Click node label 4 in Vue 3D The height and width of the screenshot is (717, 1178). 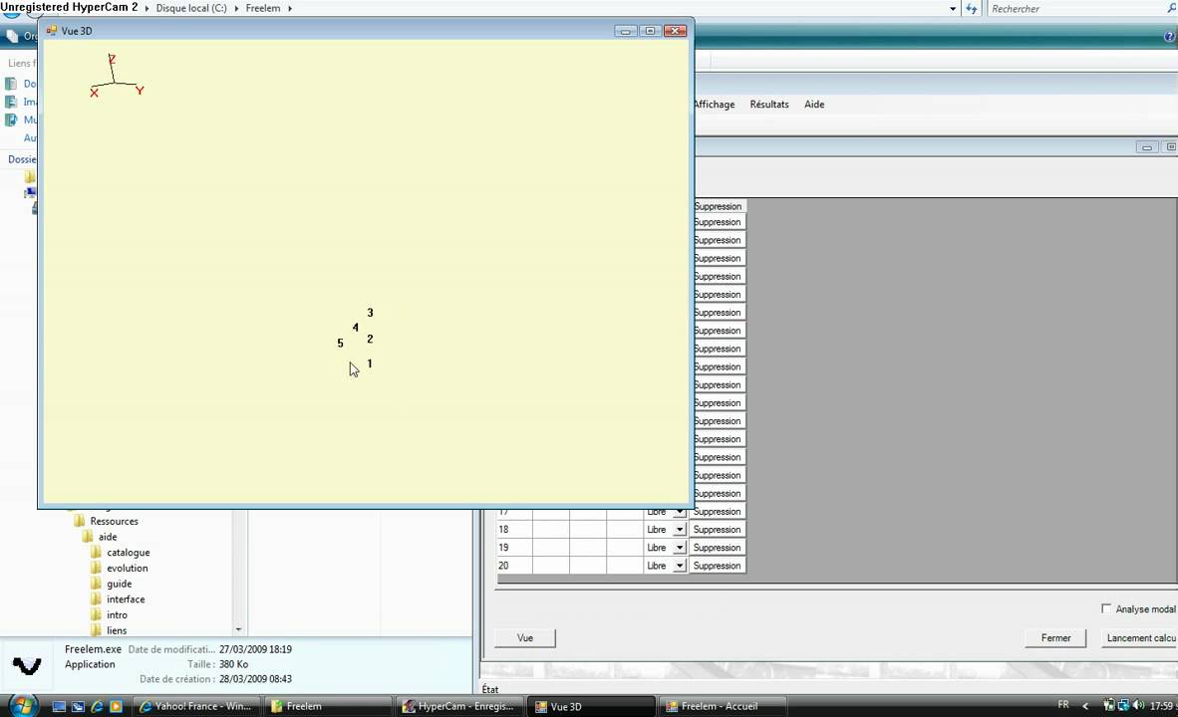point(356,328)
